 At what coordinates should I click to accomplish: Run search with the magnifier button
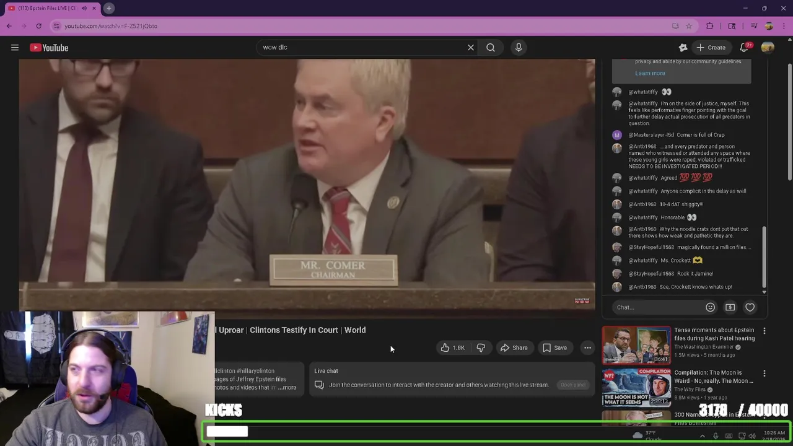[491, 47]
